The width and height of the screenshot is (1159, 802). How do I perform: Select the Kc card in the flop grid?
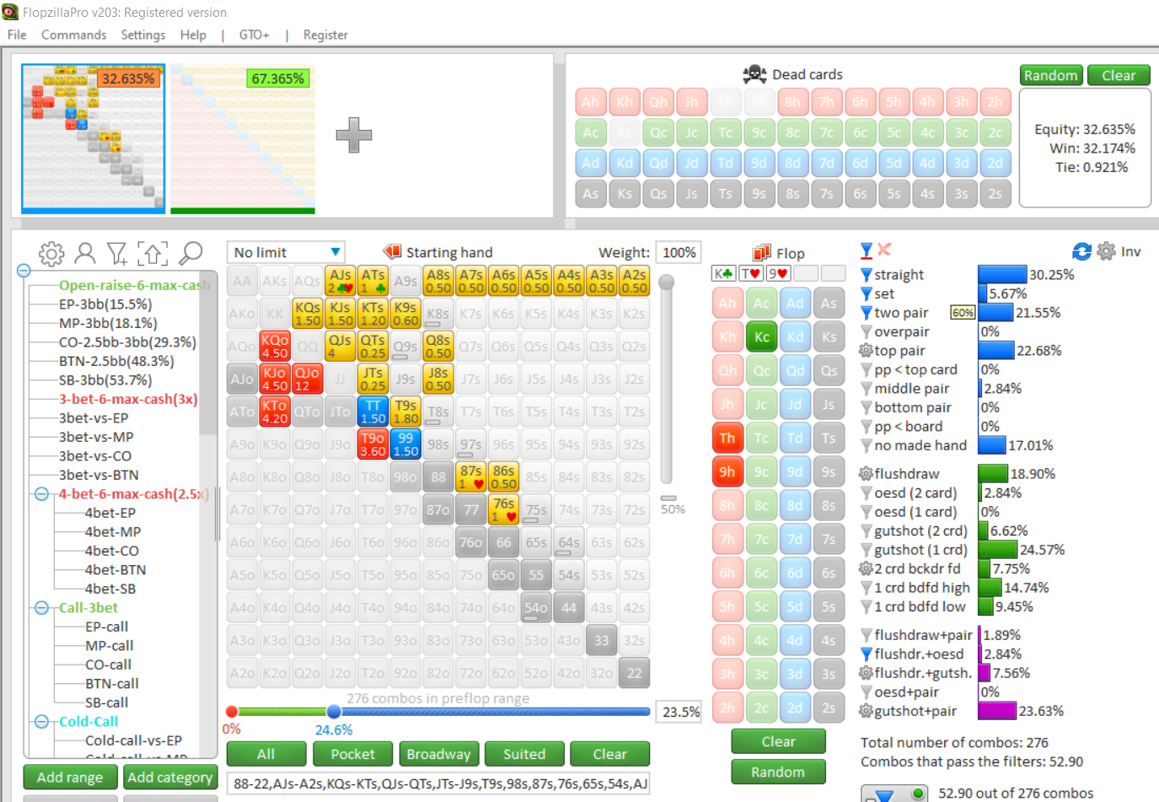pyautogui.click(x=761, y=336)
